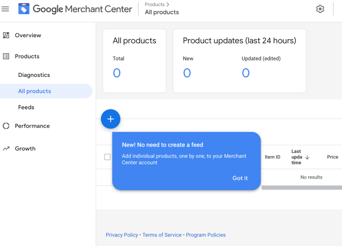Open Feeds under Products
The image size is (342, 246).
(x=26, y=107)
